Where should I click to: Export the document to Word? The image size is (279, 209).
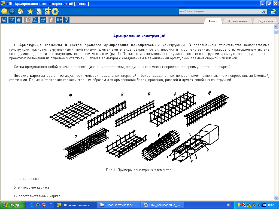tap(11, 20)
